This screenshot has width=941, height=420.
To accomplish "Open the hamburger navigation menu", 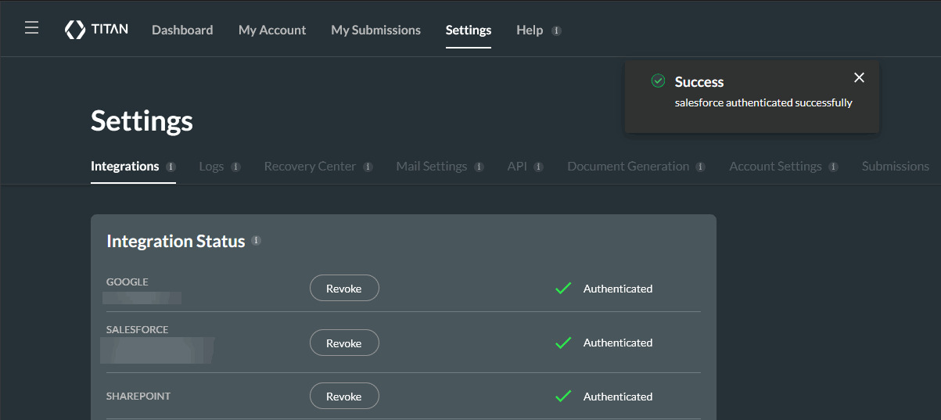I will point(31,28).
